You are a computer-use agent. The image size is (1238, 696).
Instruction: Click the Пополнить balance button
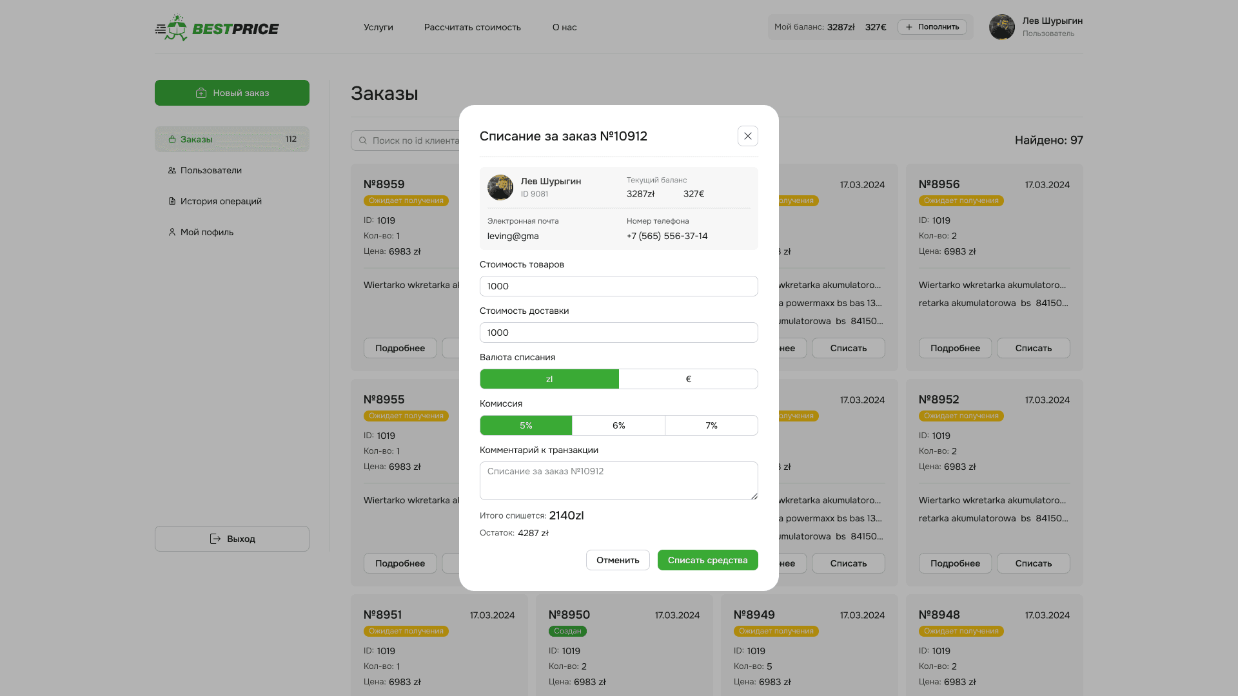(932, 27)
